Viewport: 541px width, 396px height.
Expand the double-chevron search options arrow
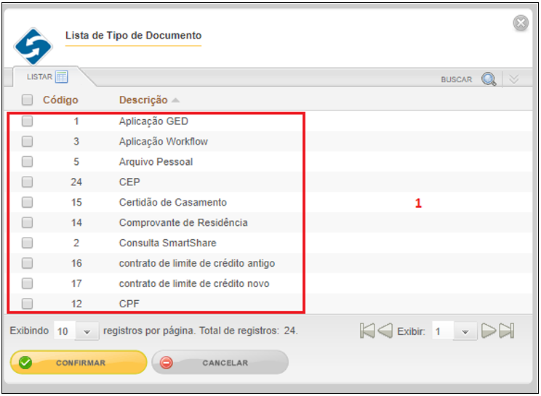[514, 79]
